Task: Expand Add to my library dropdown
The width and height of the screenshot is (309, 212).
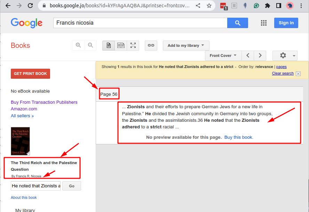Action: (x=186, y=45)
